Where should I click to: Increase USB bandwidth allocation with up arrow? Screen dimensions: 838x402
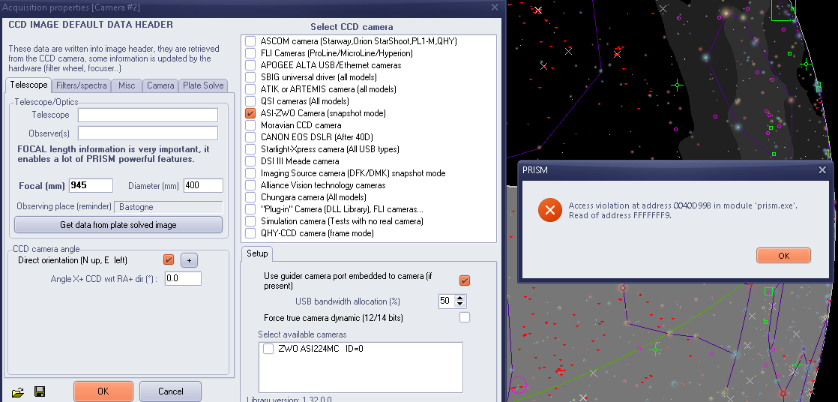460,298
